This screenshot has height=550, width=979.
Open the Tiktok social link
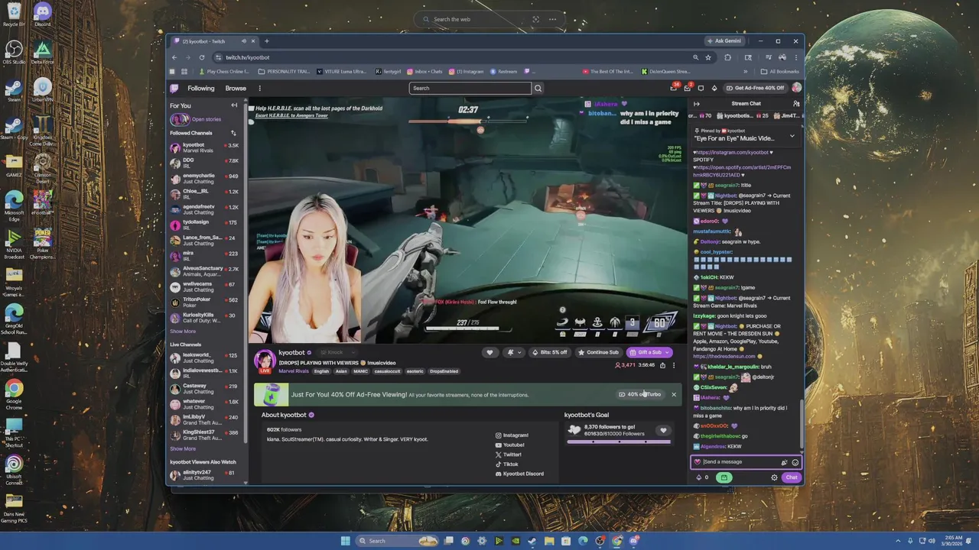(x=506, y=464)
